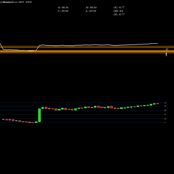Click the close price 'C: 29.93' text
The height and width of the screenshot is (174, 174).
click(63, 11)
